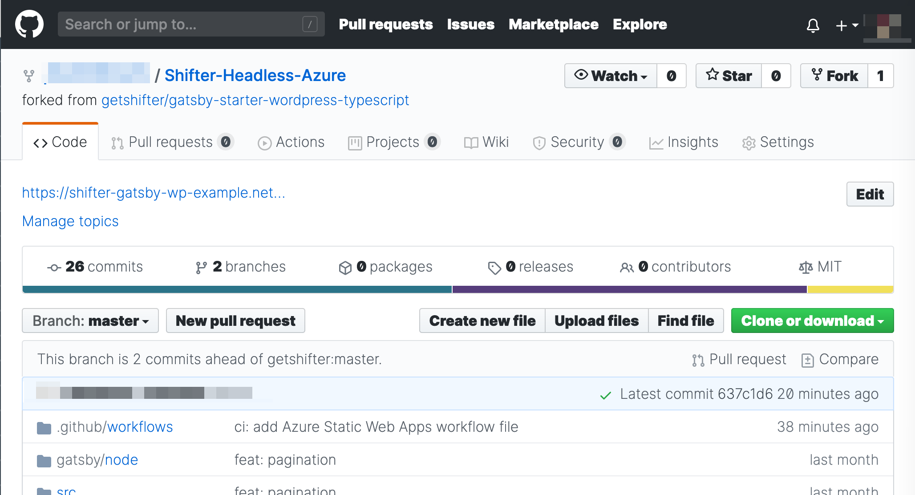Select the Code tab
This screenshot has height=495, width=915.
[60, 142]
